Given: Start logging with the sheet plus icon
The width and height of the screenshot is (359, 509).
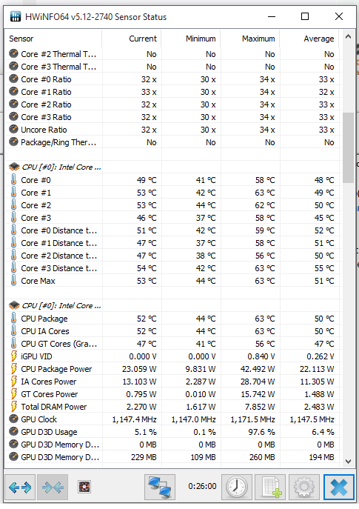Looking at the screenshot, I should tap(270, 487).
